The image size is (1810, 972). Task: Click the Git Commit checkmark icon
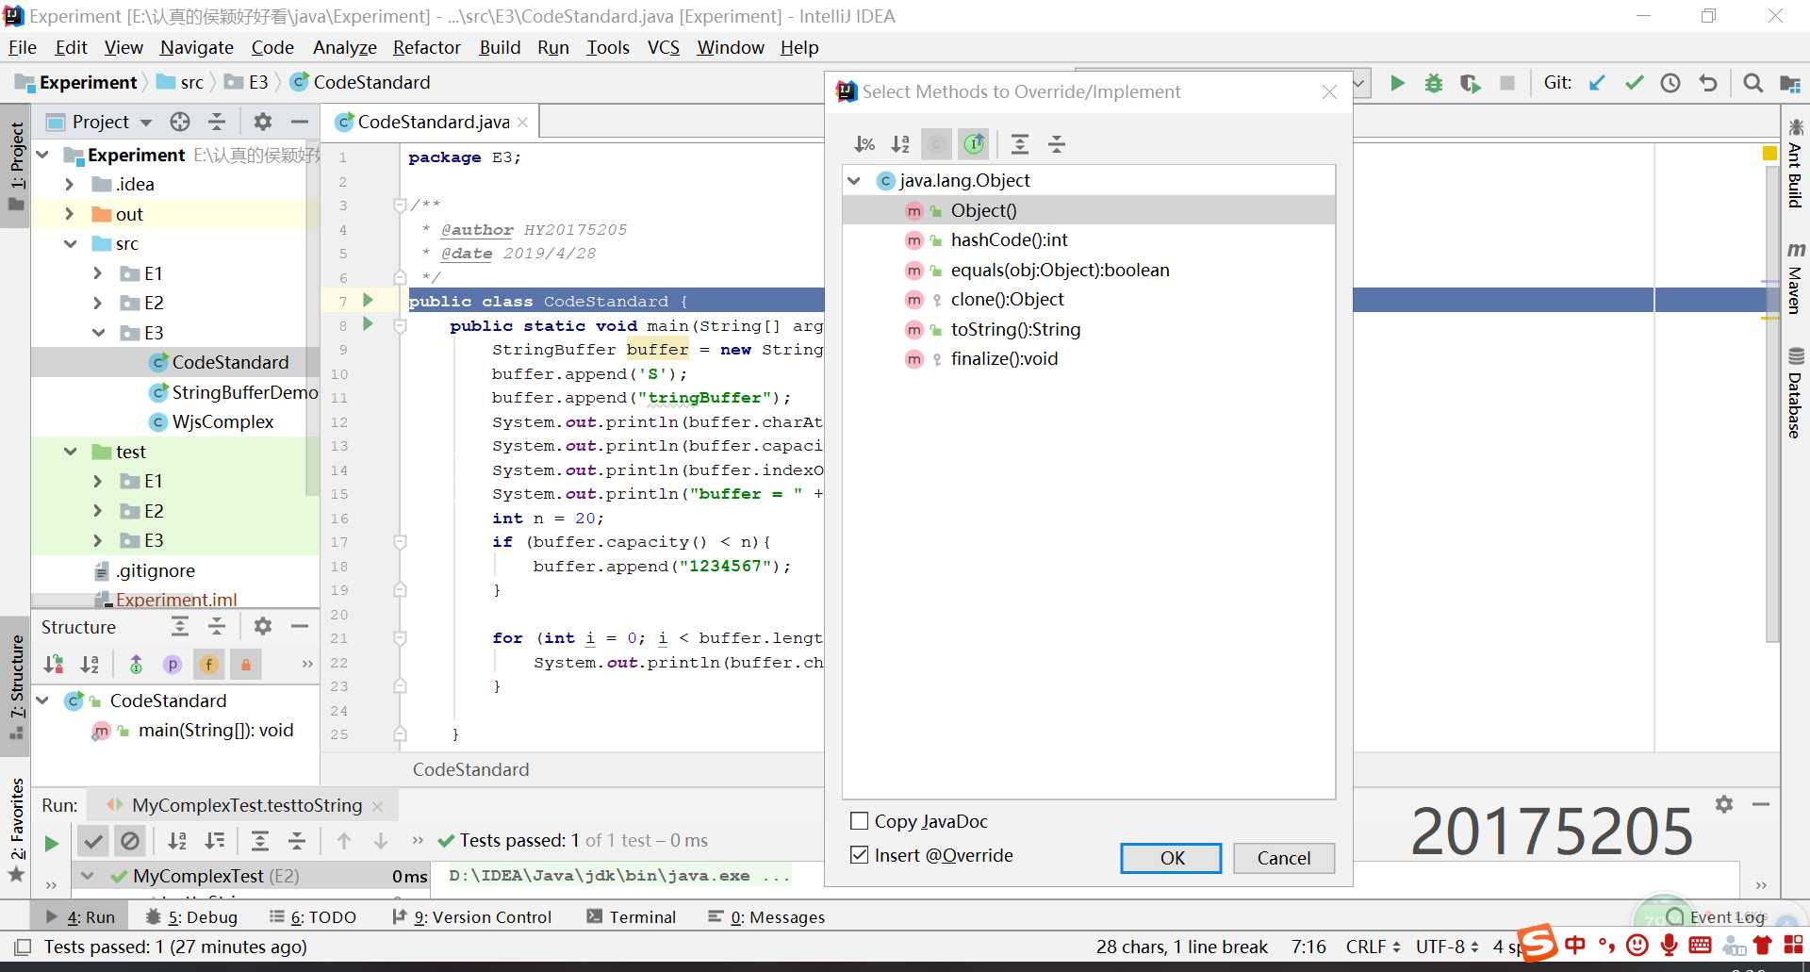point(1634,83)
